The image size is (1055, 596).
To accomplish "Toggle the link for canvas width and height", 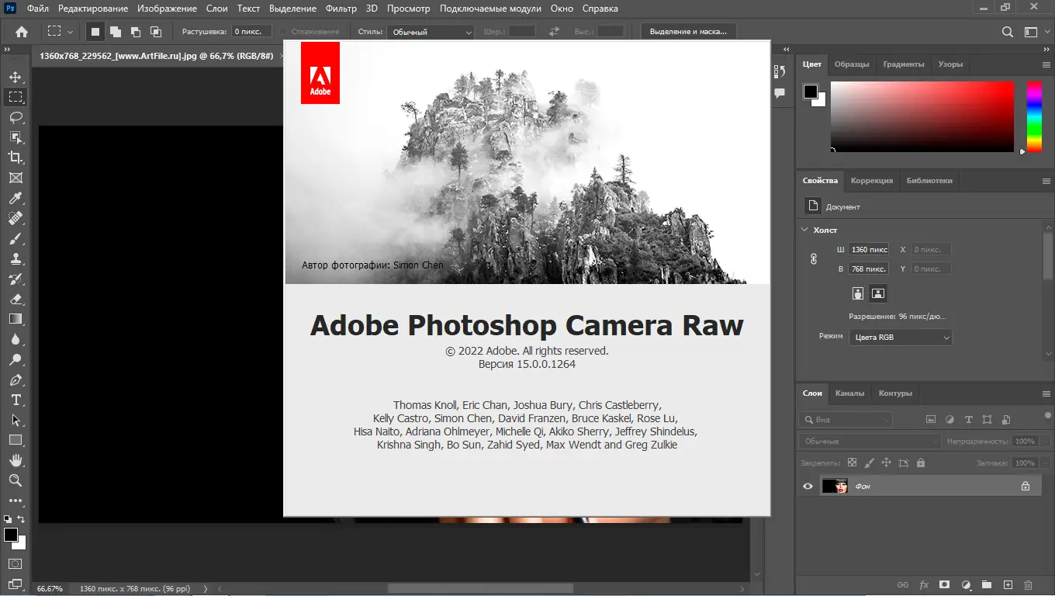I will click(814, 259).
